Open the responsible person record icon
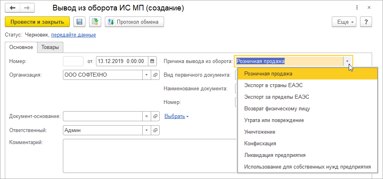The height and width of the screenshot is (179, 383). [x=155, y=130]
